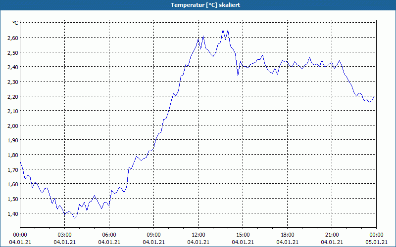This screenshot has height=247, width=396.
Task: Click the 21:00 time label
Action: (332, 235)
